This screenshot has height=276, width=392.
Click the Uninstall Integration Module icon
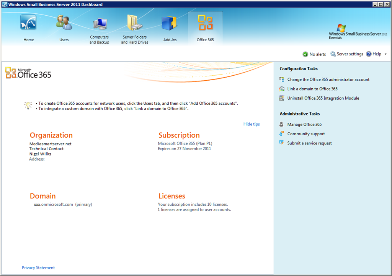pyautogui.click(x=281, y=98)
